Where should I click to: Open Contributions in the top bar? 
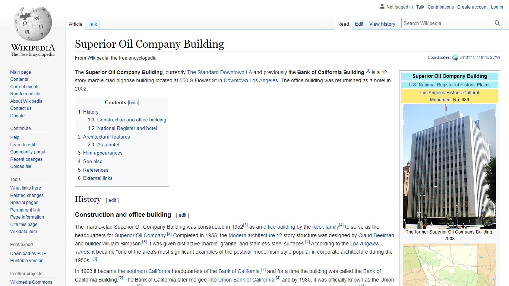pos(441,7)
